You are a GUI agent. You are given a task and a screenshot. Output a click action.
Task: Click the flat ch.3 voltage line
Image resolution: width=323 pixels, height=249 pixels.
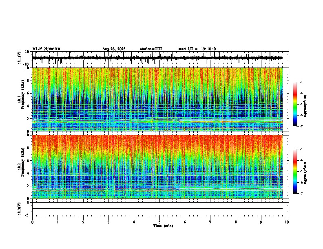(157, 209)
